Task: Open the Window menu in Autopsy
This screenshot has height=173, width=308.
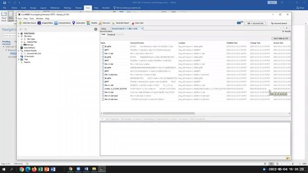Action: [x=39, y=18]
